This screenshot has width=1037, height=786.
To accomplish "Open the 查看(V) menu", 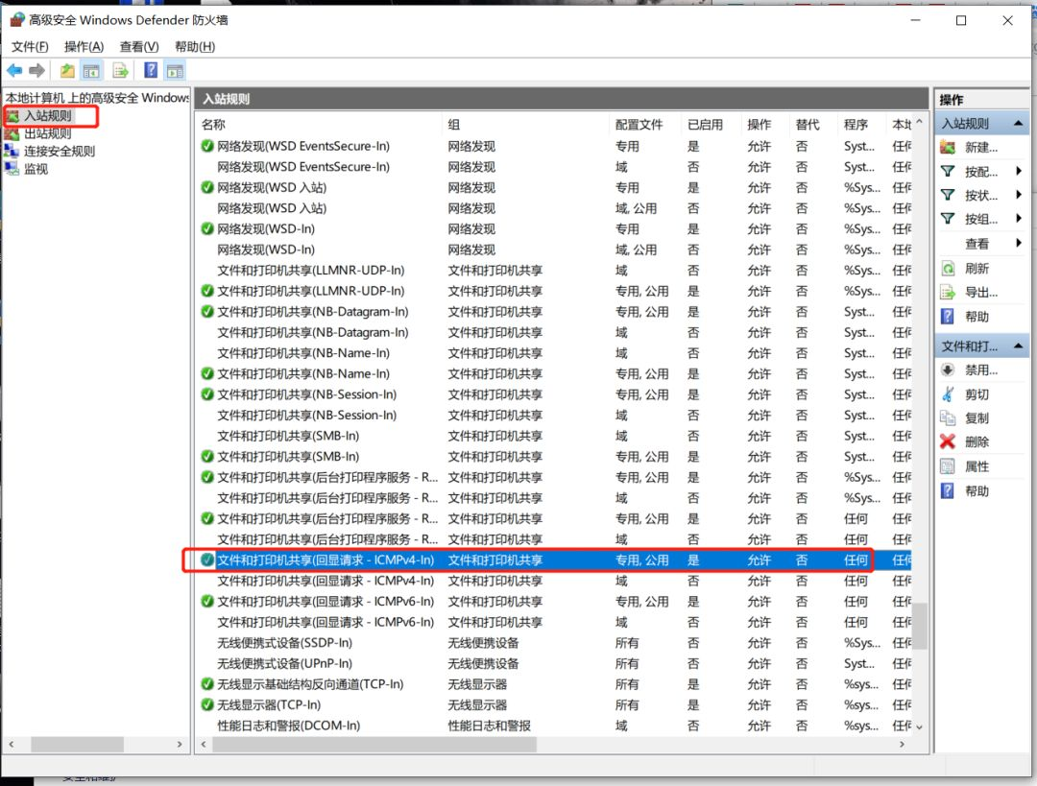I will pyautogui.click(x=139, y=46).
